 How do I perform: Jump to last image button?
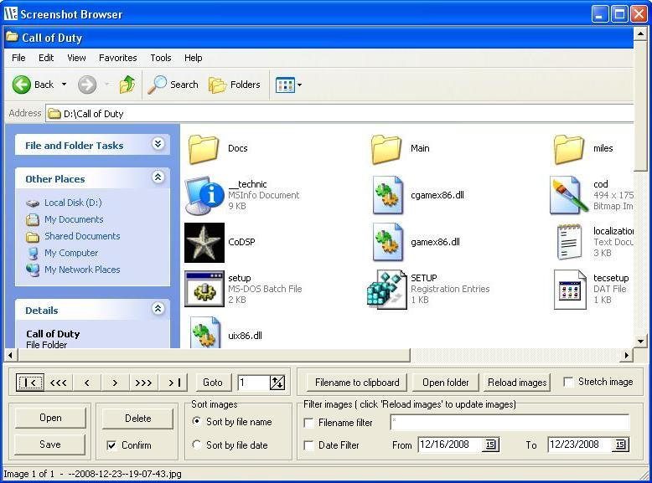[x=173, y=382]
